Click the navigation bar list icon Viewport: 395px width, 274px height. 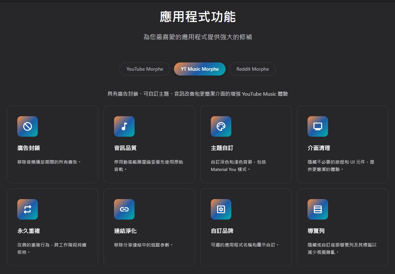click(x=318, y=209)
